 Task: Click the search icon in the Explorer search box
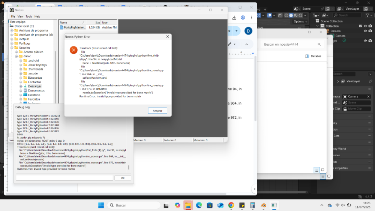tap(319, 44)
